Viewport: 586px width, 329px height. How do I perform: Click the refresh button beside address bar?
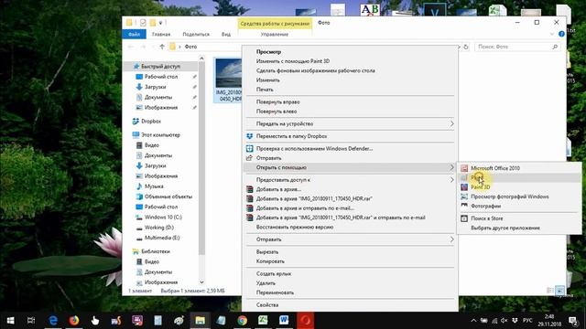tap(466, 47)
